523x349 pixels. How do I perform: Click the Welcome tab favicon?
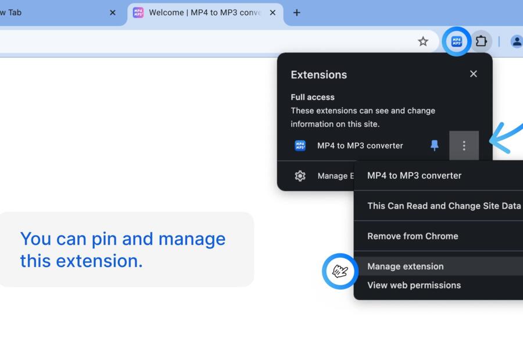point(138,13)
